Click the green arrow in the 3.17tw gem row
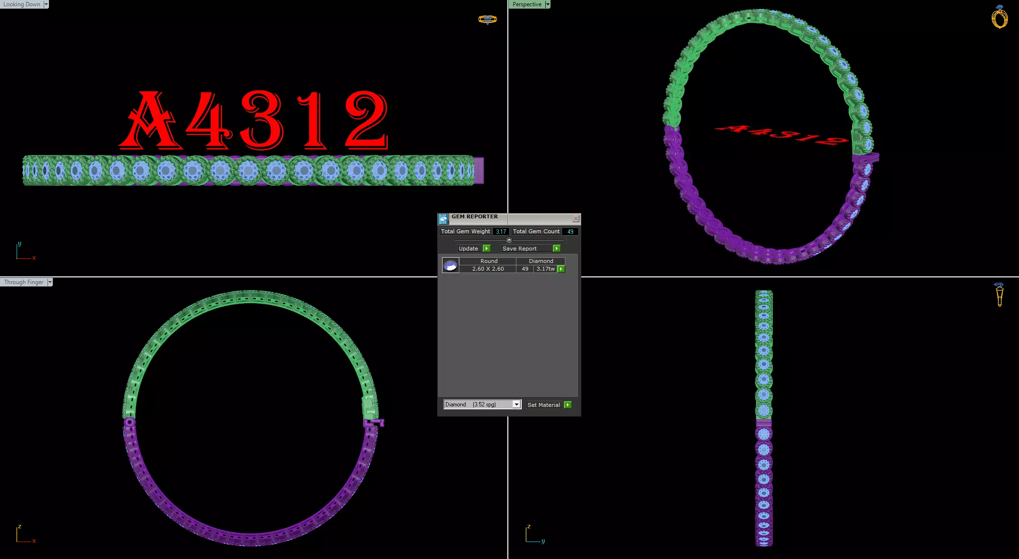The height and width of the screenshot is (559, 1019). click(561, 269)
